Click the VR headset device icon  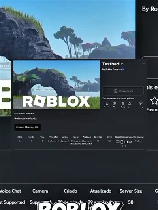tap(124, 146)
